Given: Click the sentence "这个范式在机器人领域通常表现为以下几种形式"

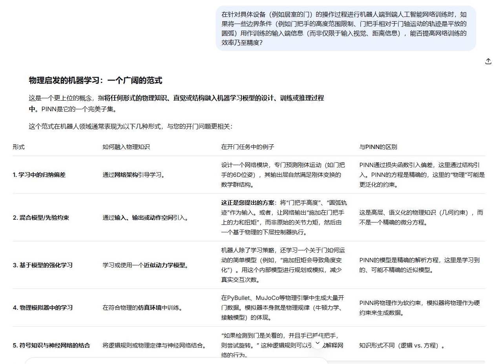Looking at the screenshot, I should [x=130, y=127].
